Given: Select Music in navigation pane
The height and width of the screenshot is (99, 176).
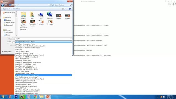Looking at the screenshot, I should click(x=7, y=35).
